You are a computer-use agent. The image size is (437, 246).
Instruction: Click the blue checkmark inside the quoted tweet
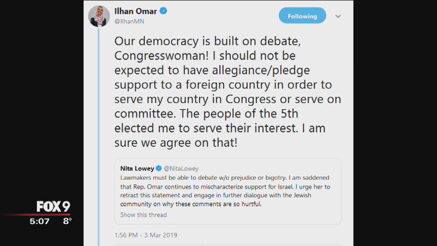[x=158, y=168]
